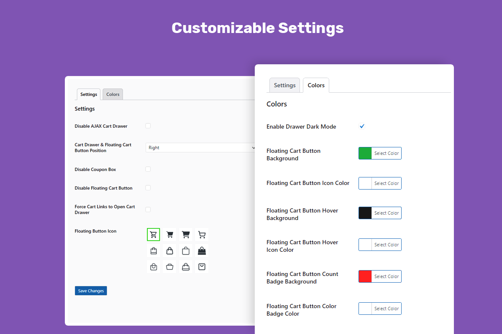The image size is (502, 334).
Task: Open the Colors tab beside the active Settings tab
Action: (x=113, y=94)
